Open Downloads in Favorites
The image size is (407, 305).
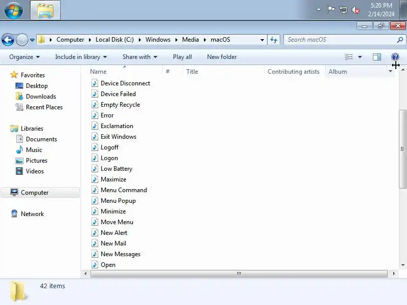(x=41, y=97)
